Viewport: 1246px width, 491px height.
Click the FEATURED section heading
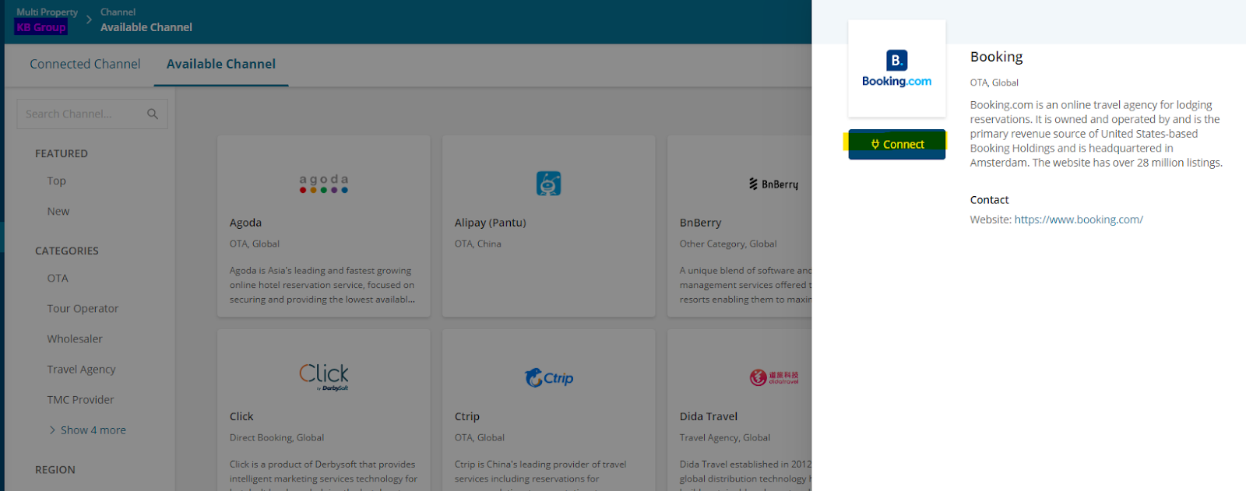[x=62, y=153]
